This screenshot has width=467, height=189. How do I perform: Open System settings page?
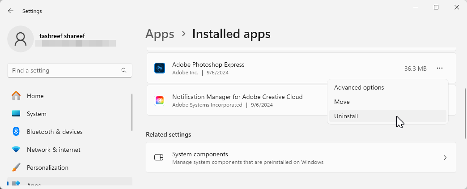pyautogui.click(x=70, y=114)
